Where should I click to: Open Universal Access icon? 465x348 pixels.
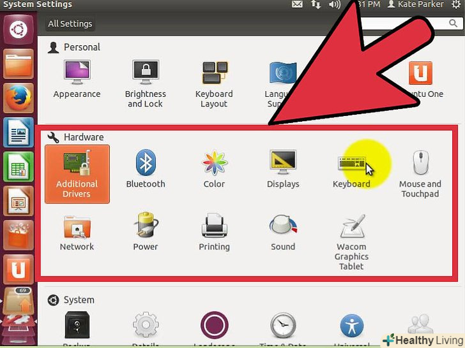click(352, 326)
